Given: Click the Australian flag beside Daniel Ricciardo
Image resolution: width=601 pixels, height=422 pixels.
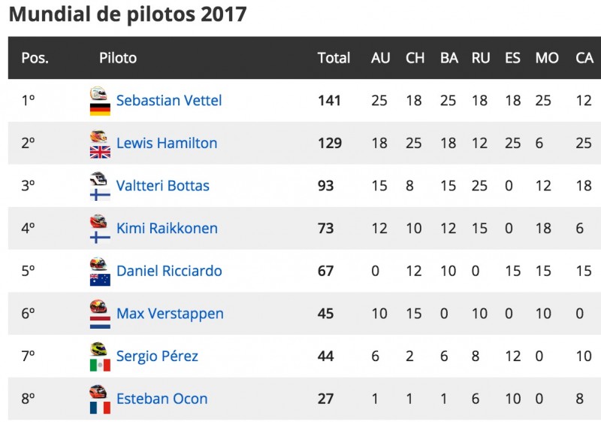Looking at the screenshot, I should tap(100, 280).
